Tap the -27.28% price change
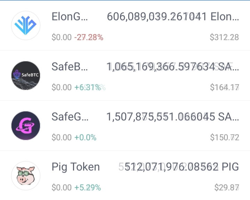The height and width of the screenshot is (200, 250). 89,37
